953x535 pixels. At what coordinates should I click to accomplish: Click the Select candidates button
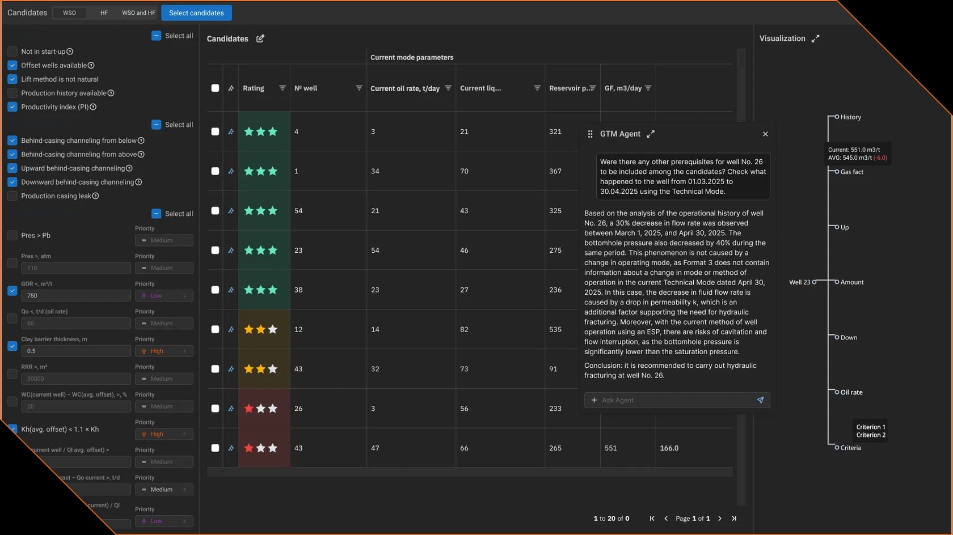(x=196, y=12)
